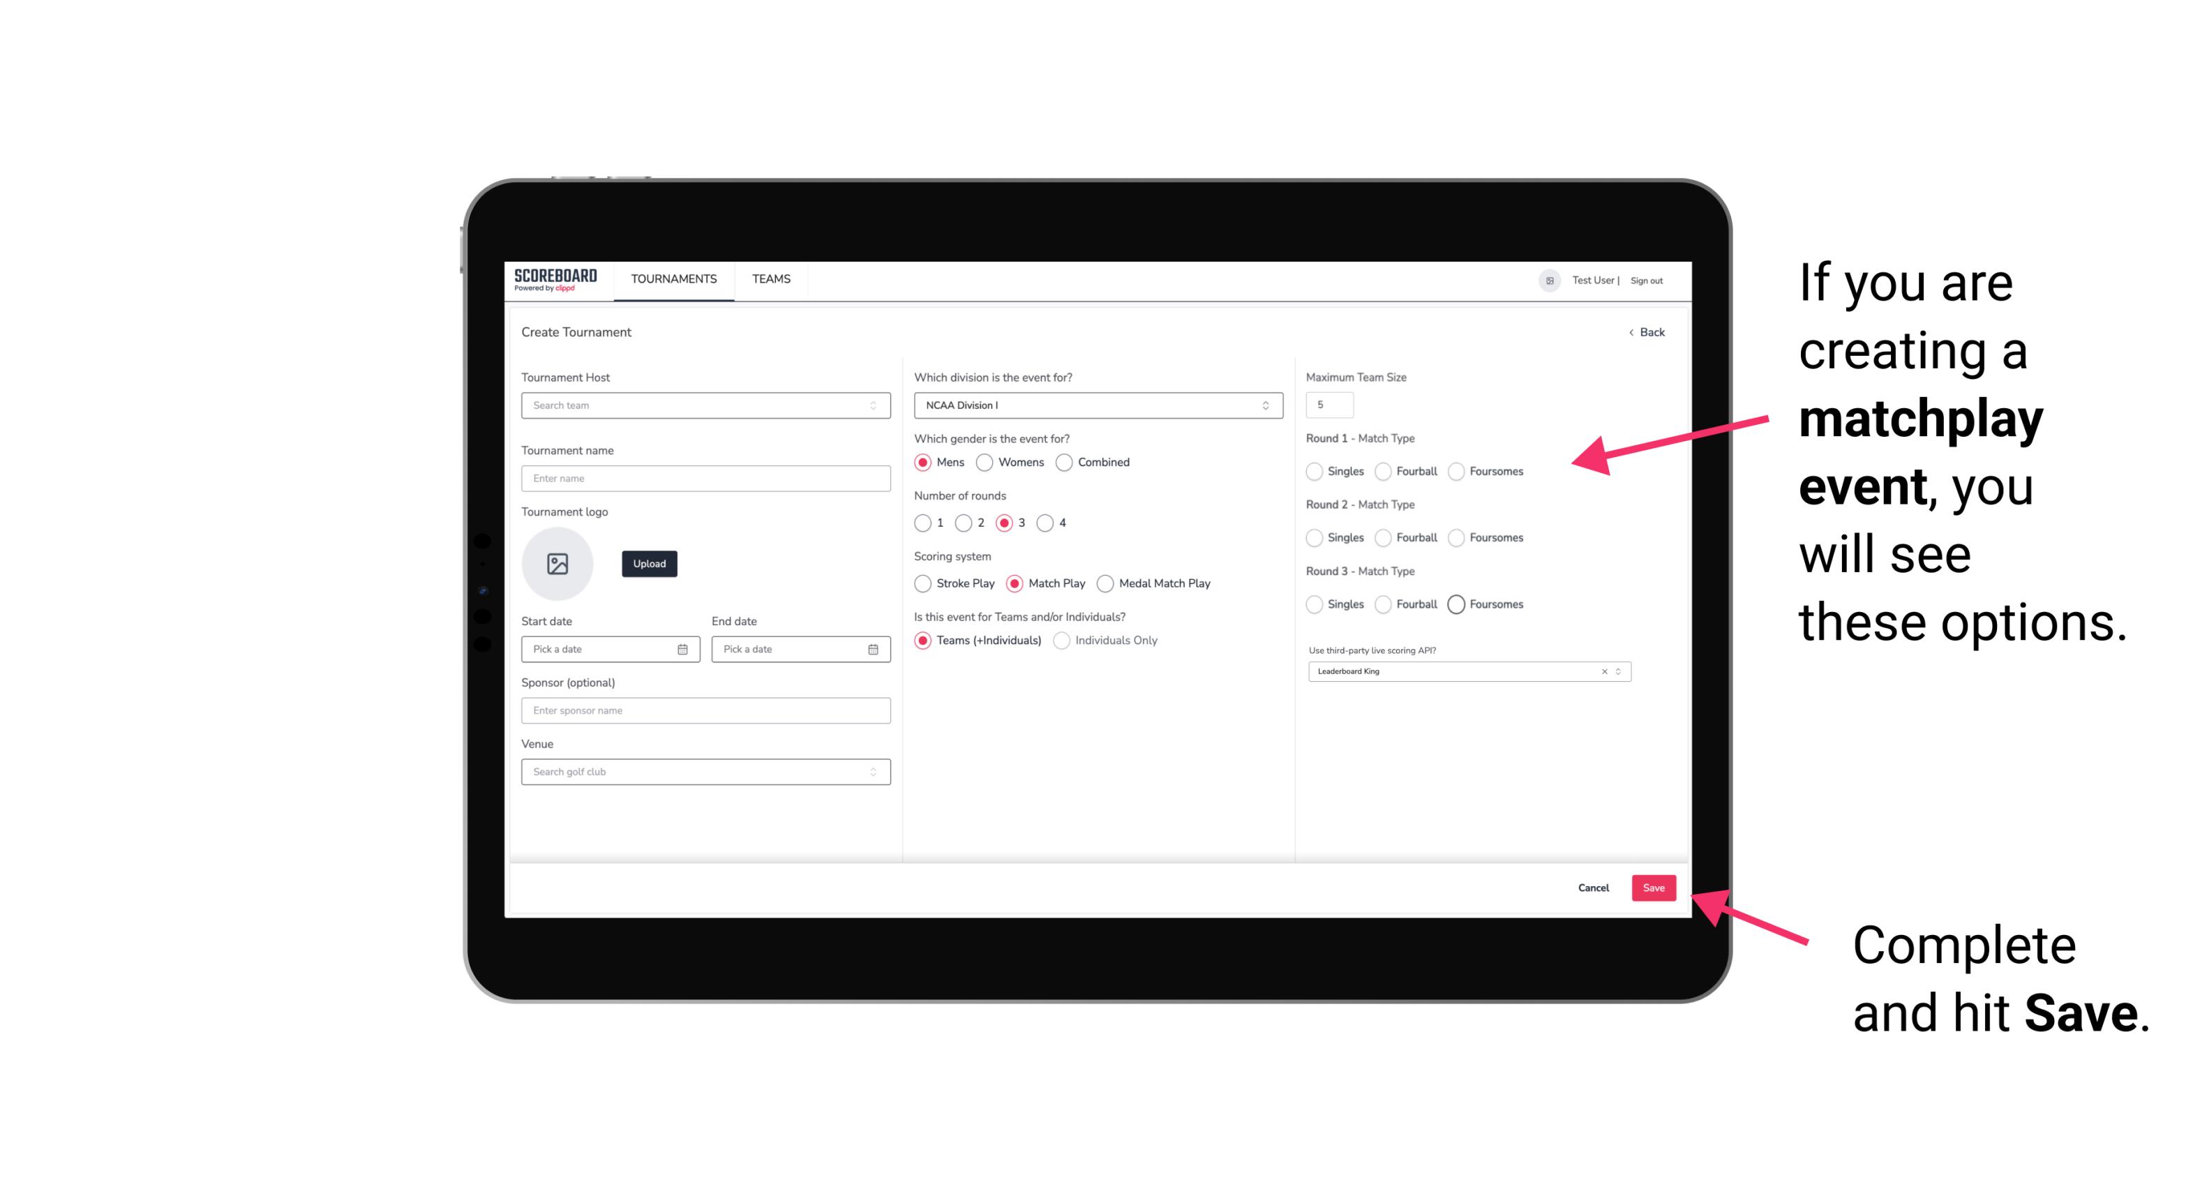Click the tournament logo upload icon
Viewport: 2193px width, 1180px height.
tap(559, 564)
